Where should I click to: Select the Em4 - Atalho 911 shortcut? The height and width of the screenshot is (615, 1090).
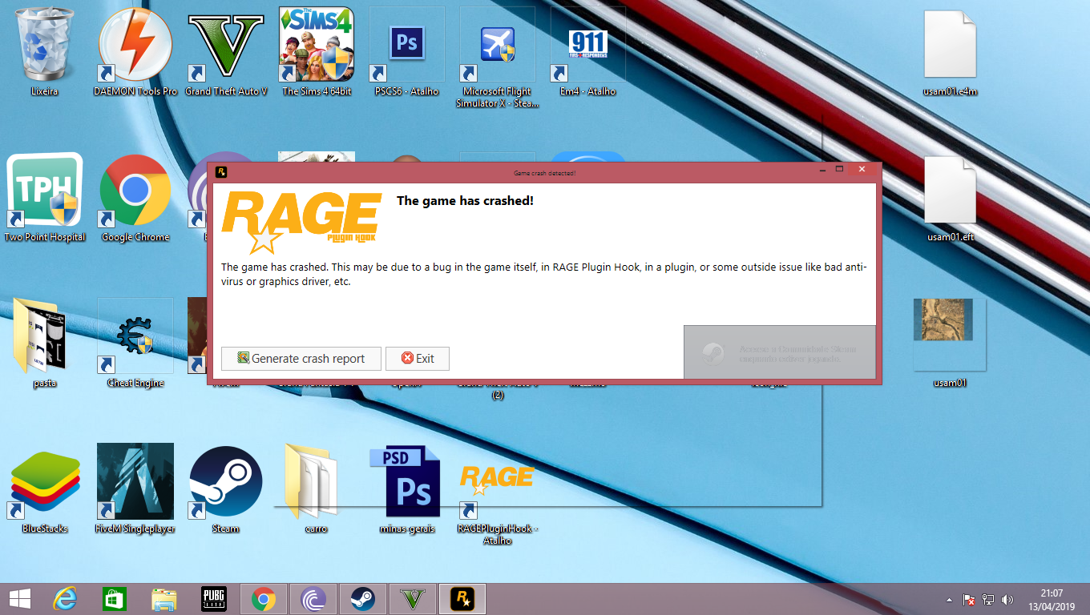click(x=588, y=52)
